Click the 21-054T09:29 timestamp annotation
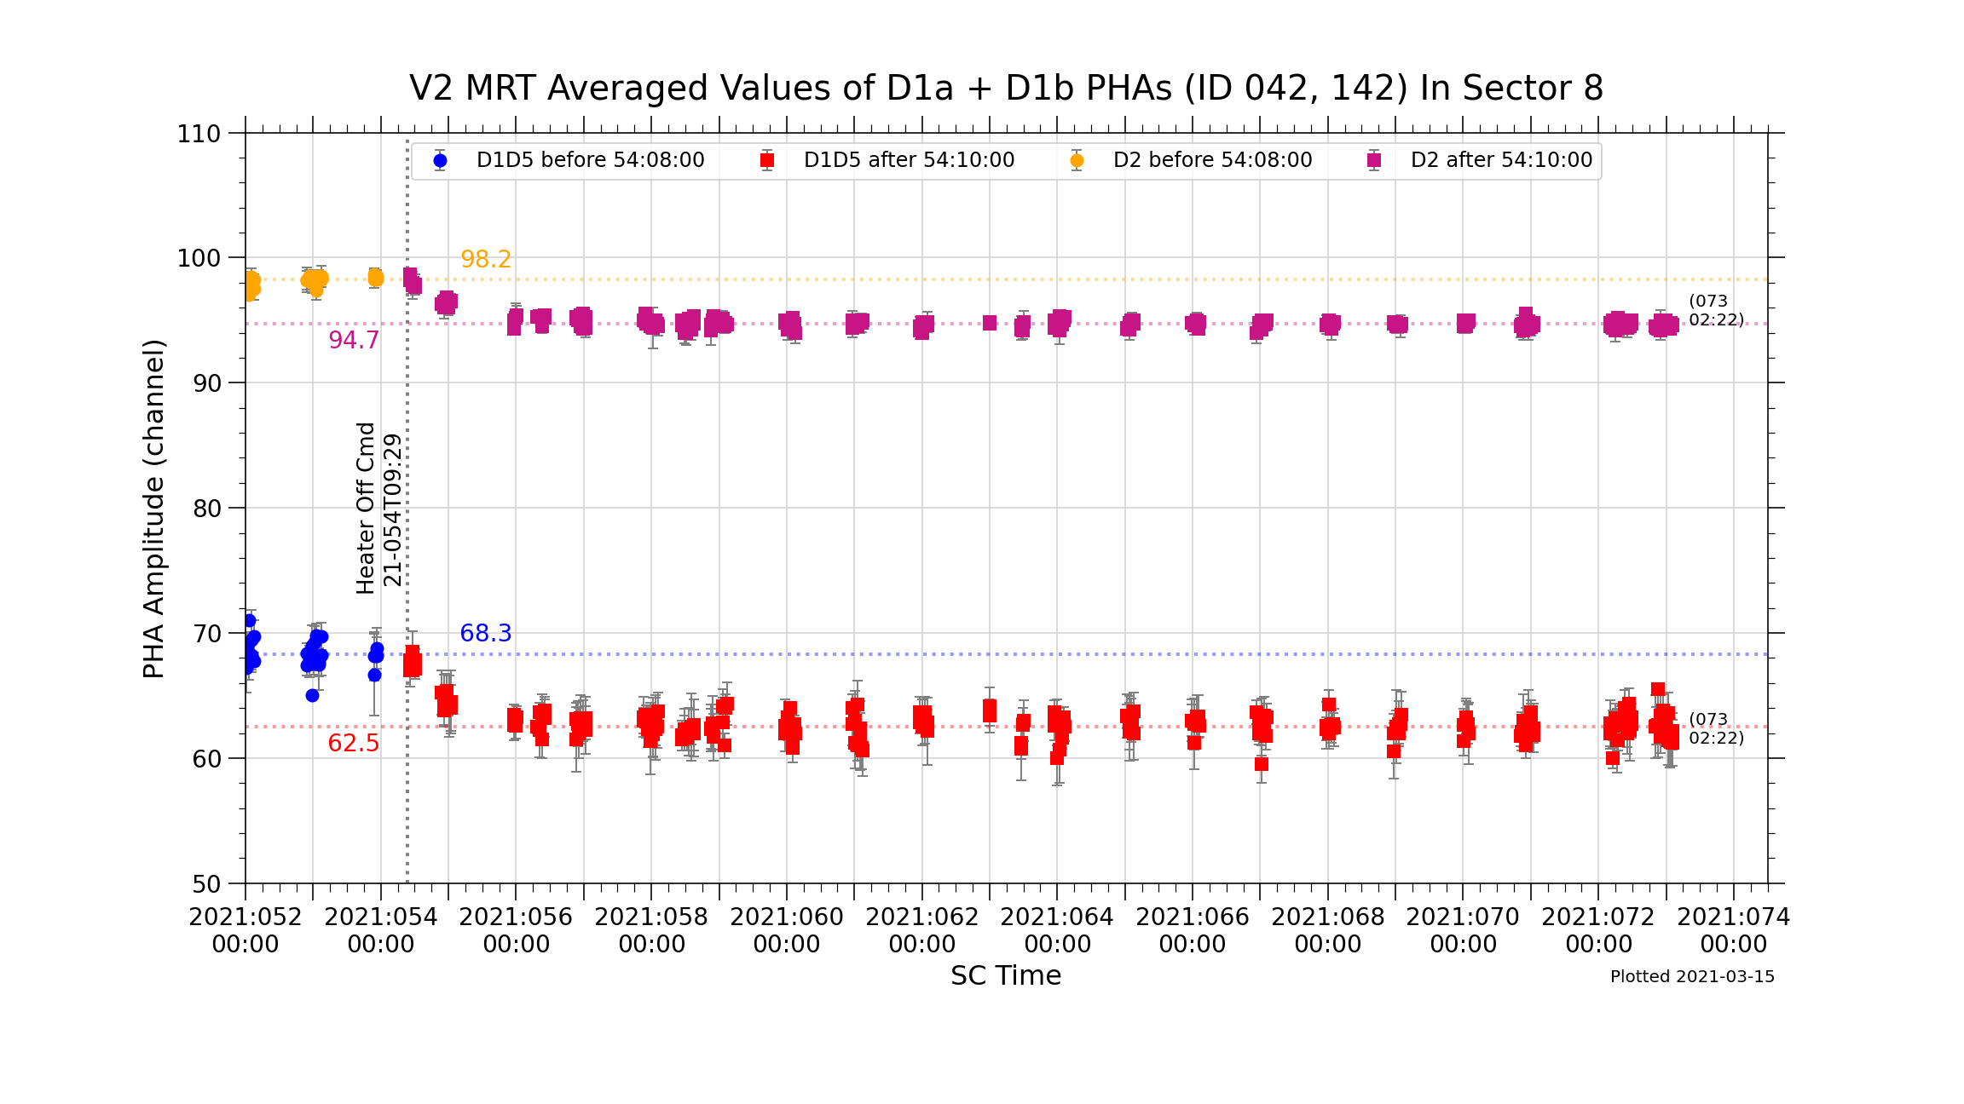Viewport: 1964px width, 1104px height. click(x=392, y=509)
